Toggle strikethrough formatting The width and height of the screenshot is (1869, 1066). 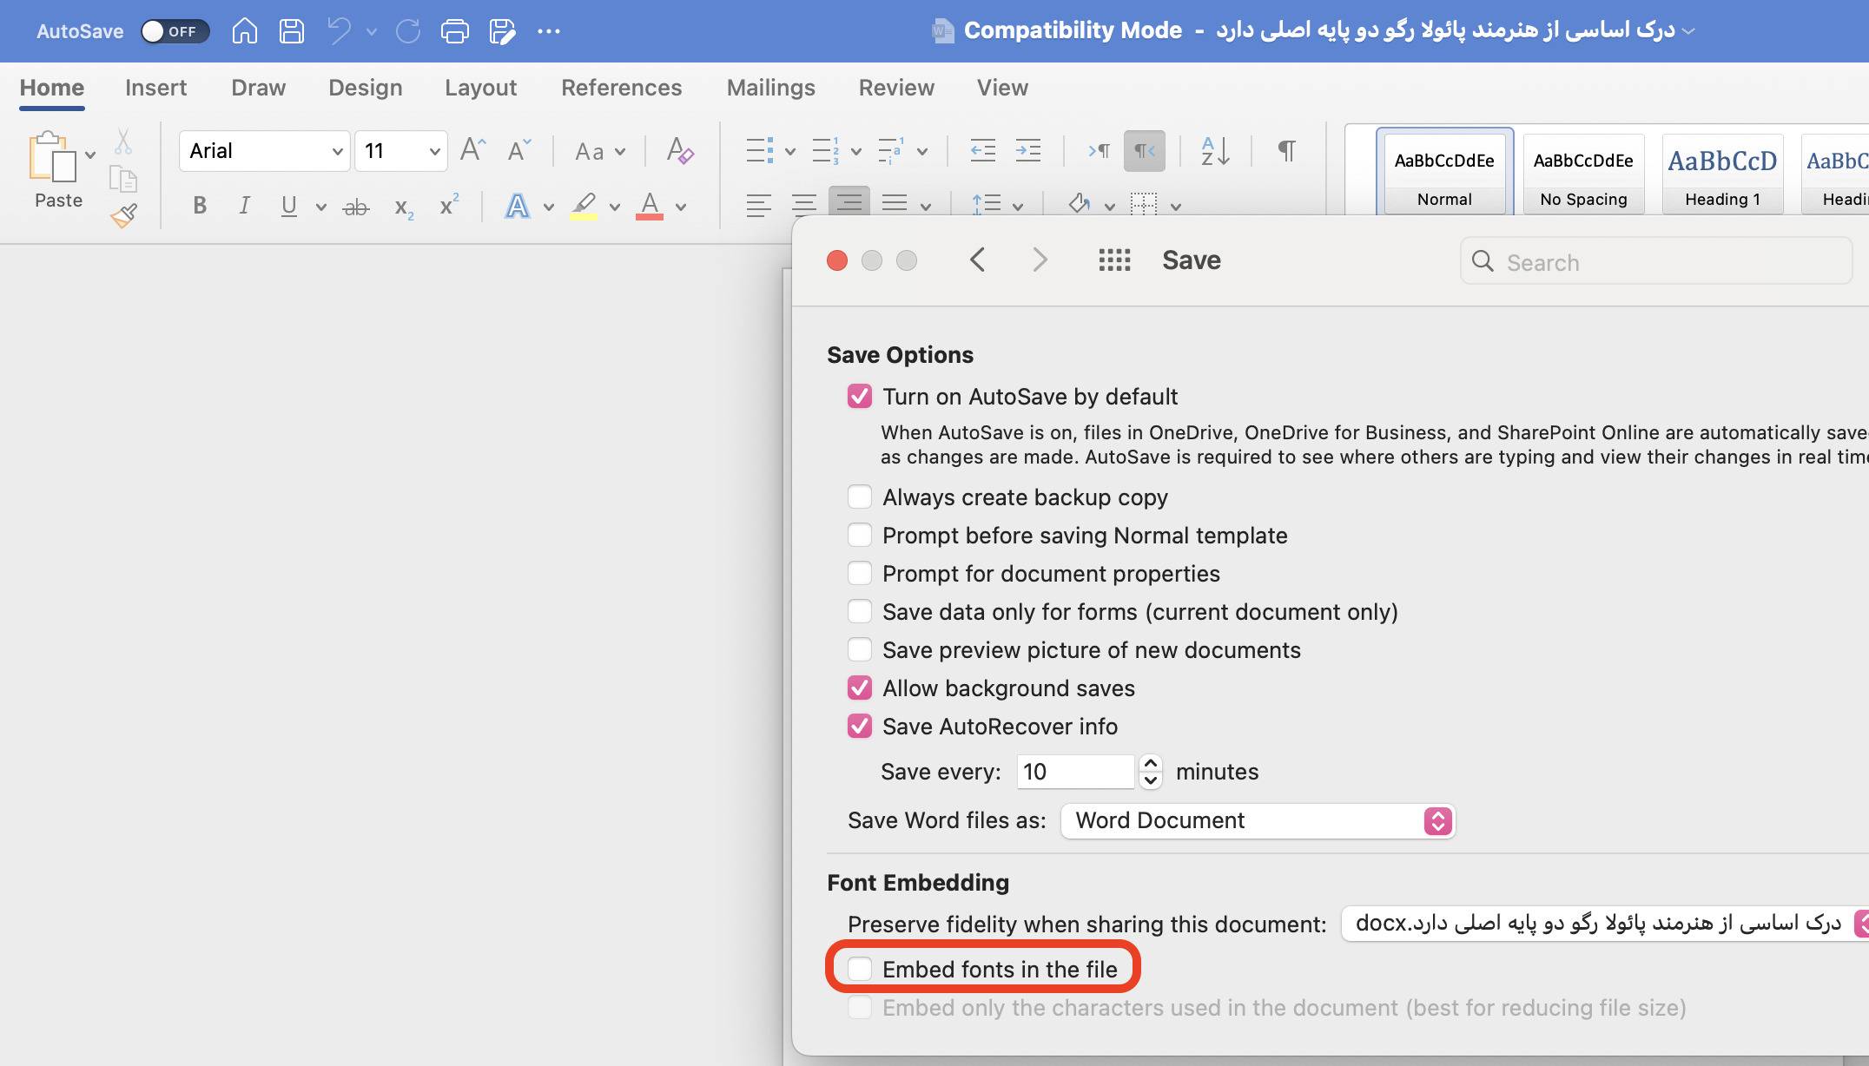(x=356, y=205)
